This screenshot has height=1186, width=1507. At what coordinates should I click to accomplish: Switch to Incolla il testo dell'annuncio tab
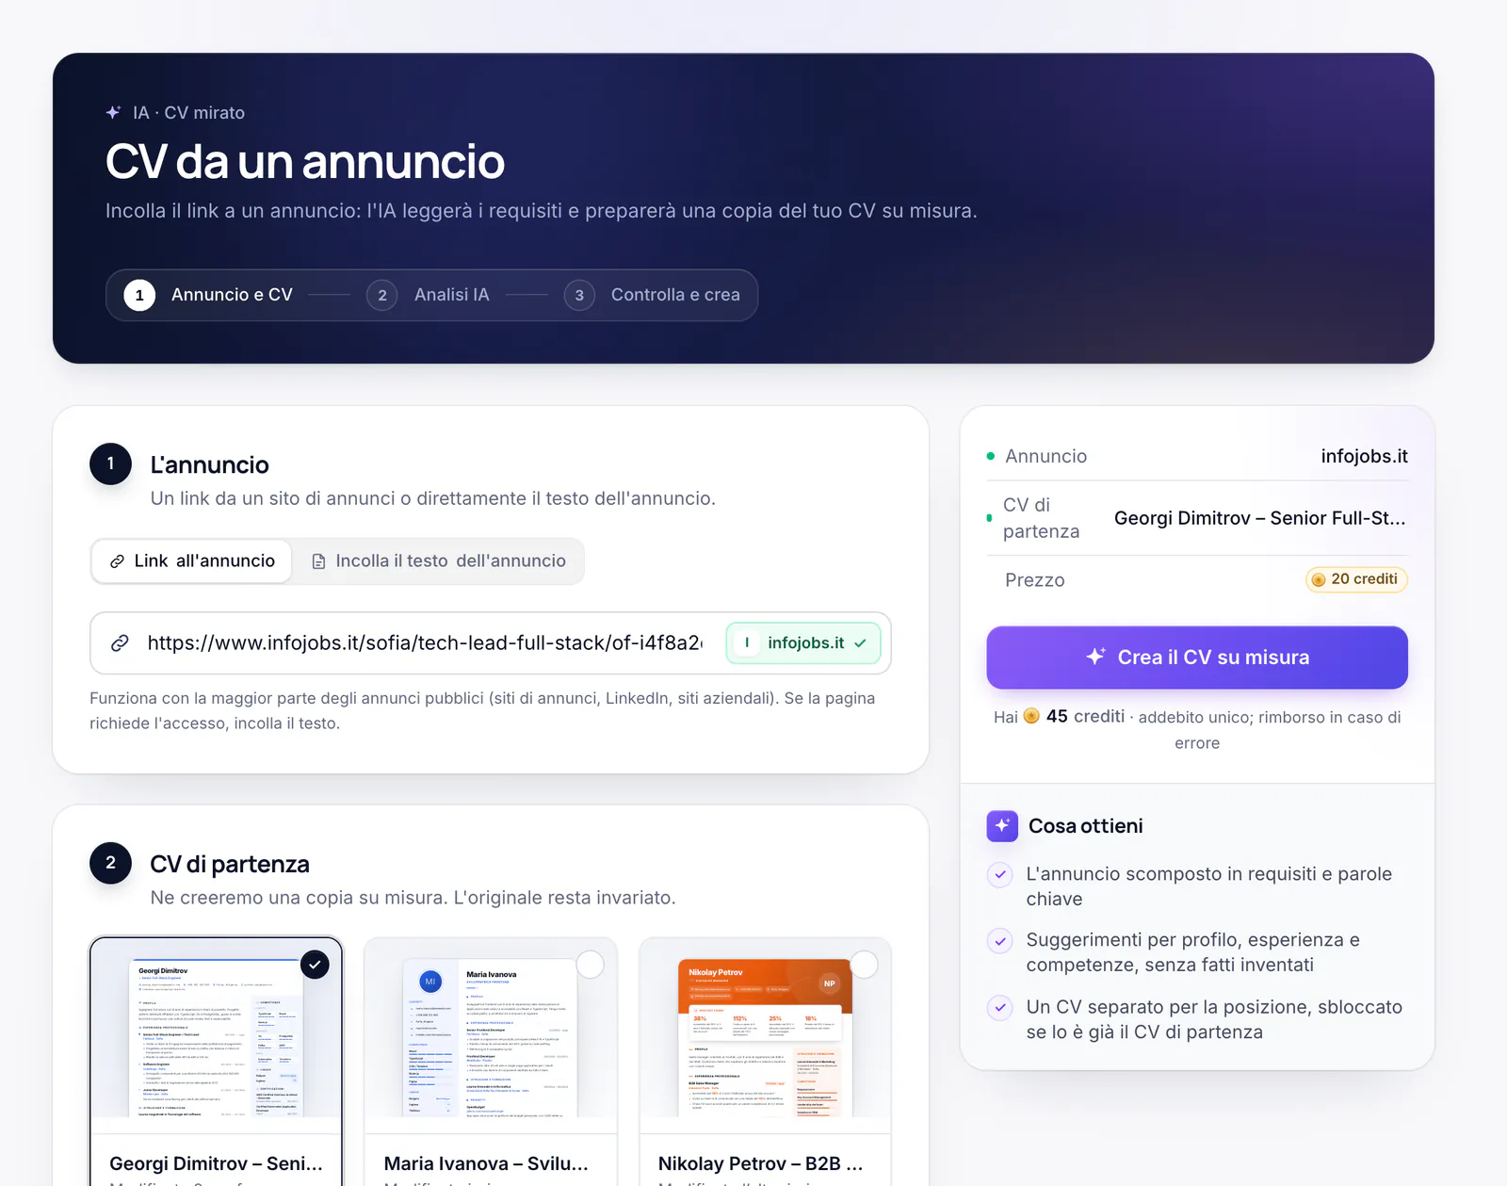coord(438,561)
